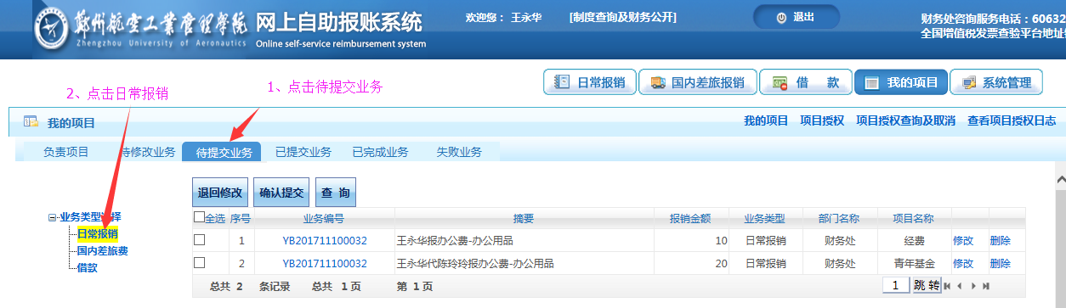Click summary 王永华代陈玲玲报办公费-办公用品

point(475,264)
